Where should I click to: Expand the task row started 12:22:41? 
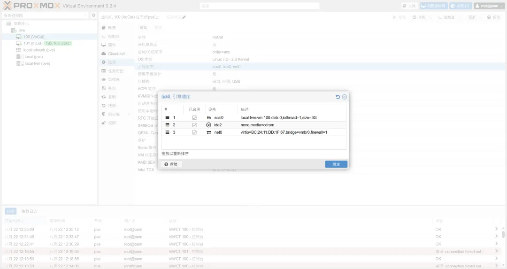click(496, 244)
